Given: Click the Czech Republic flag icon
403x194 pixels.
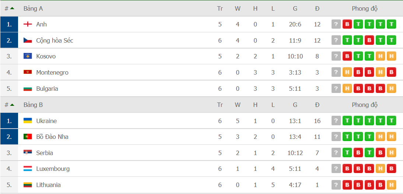Looking at the screenshot, I should click(x=28, y=40).
